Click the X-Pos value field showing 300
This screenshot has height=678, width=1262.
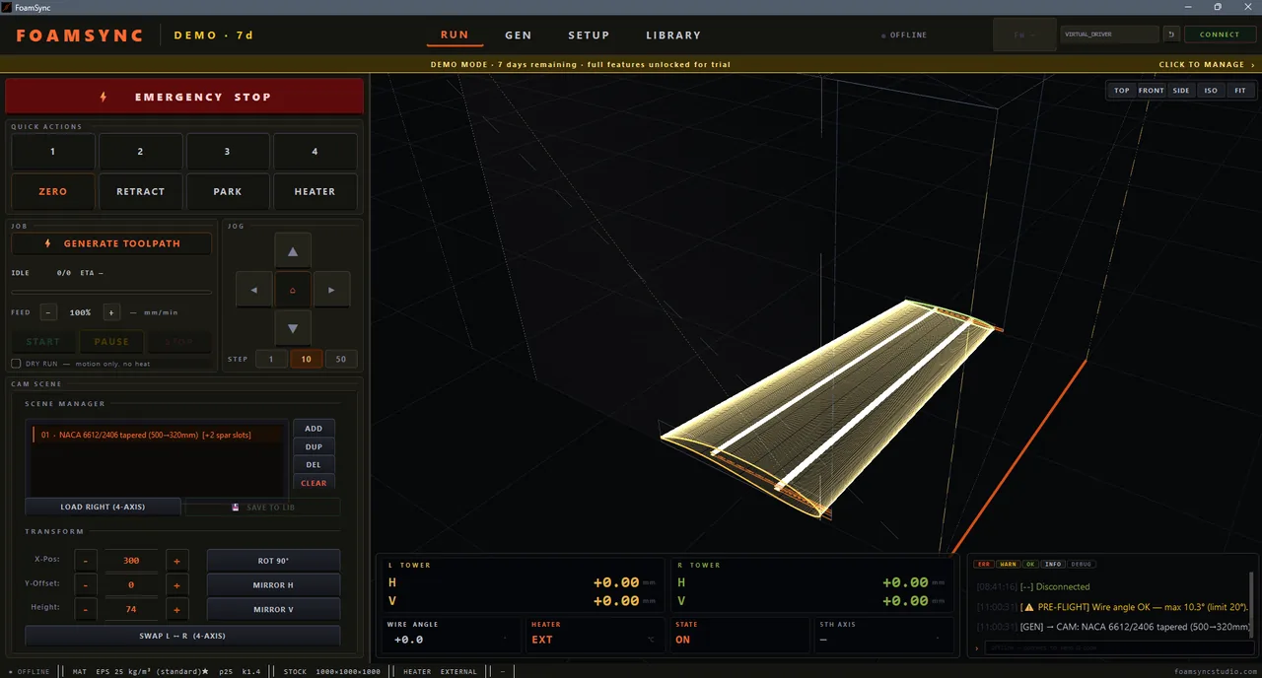[x=131, y=561]
